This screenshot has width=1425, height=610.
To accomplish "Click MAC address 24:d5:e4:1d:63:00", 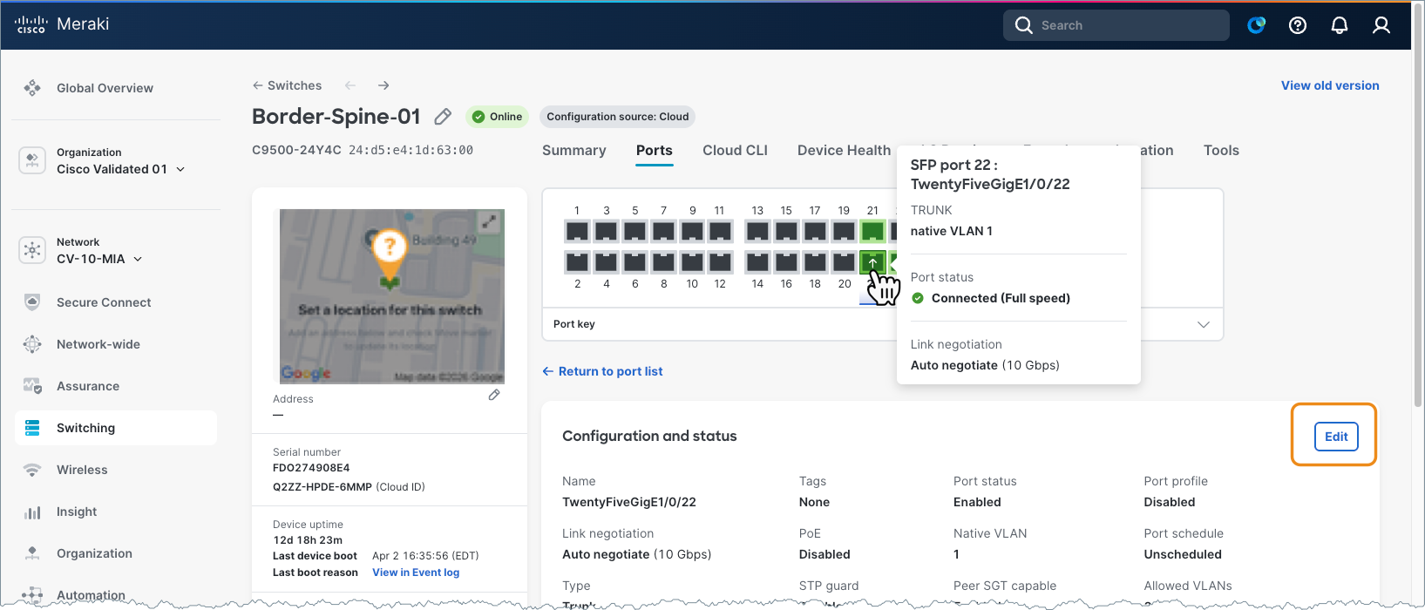I will (x=411, y=150).
